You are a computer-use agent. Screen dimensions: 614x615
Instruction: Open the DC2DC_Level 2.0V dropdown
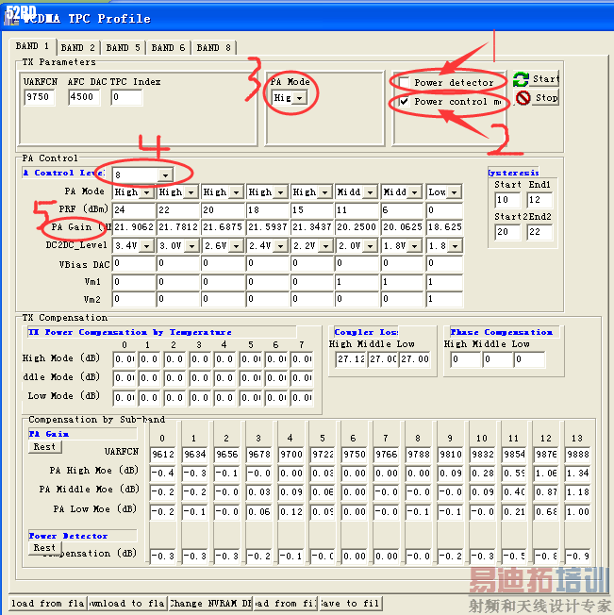click(x=370, y=246)
